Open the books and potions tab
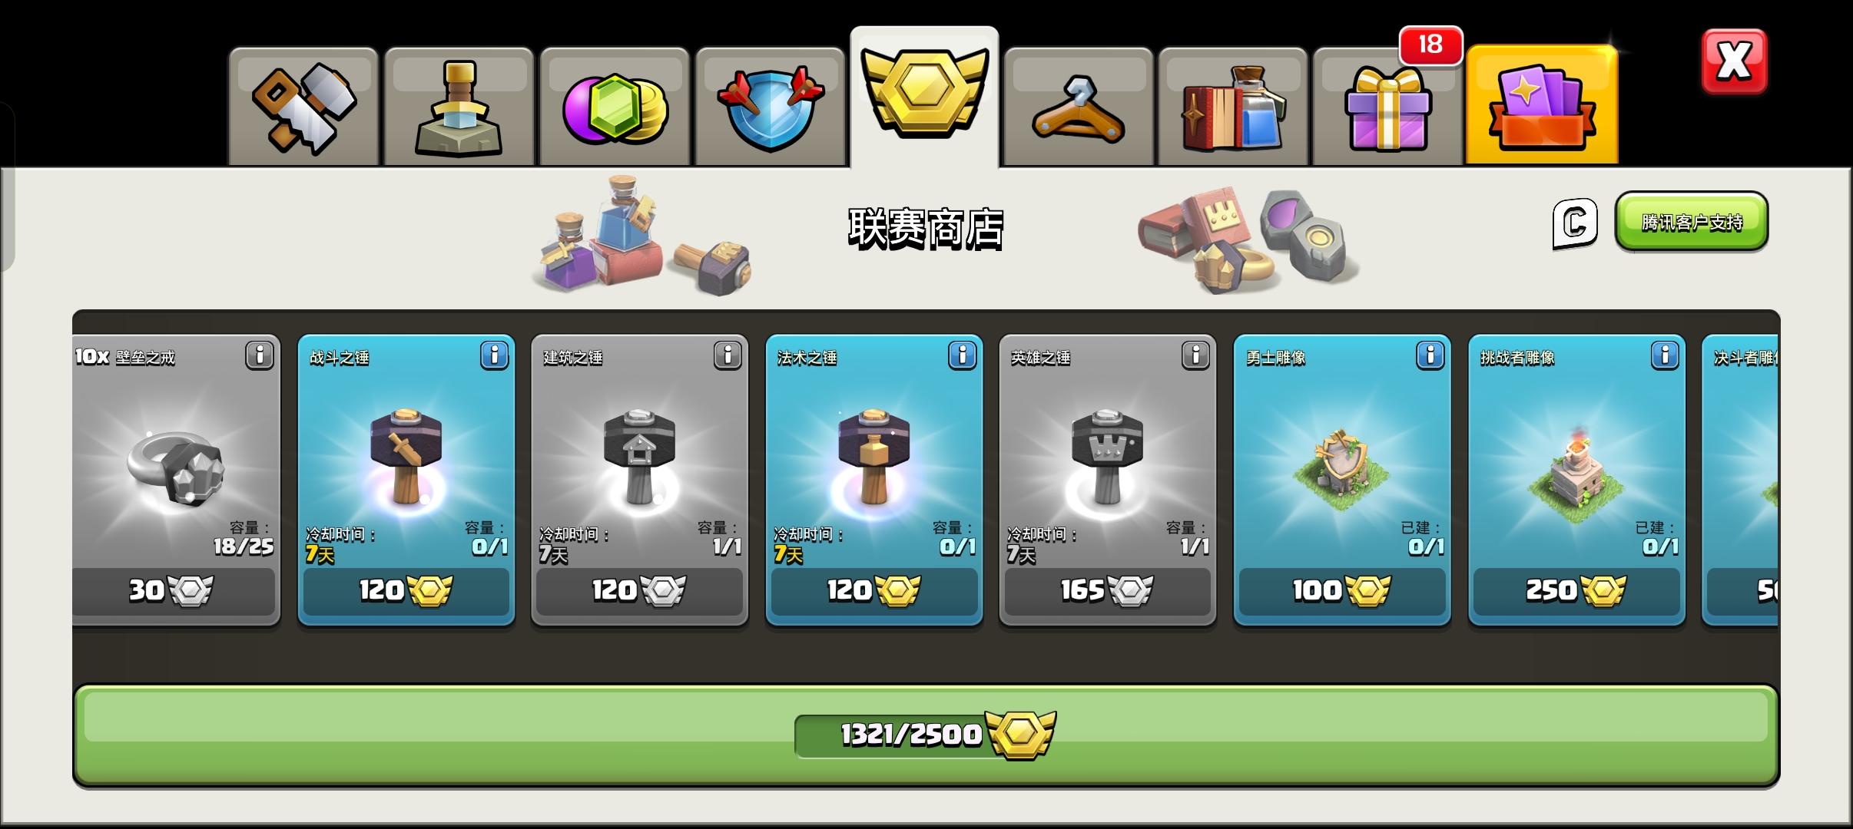The image size is (1853, 829). click(x=1233, y=107)
